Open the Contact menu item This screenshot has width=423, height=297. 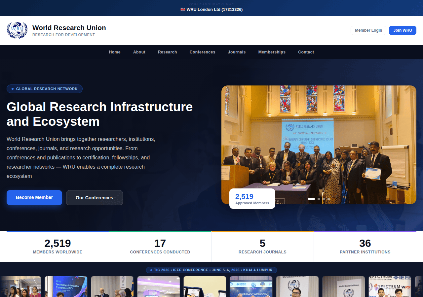(306, 52)
